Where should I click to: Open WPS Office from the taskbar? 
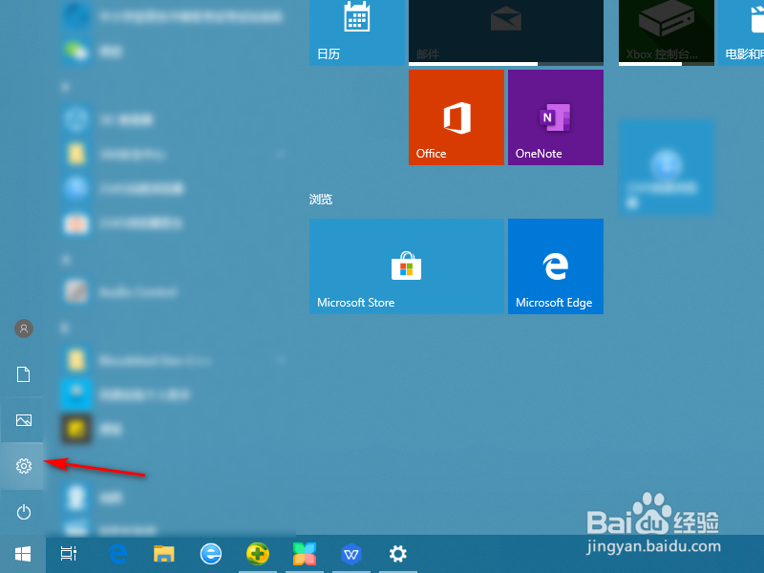pyautogui.click(x=351, y=554)
